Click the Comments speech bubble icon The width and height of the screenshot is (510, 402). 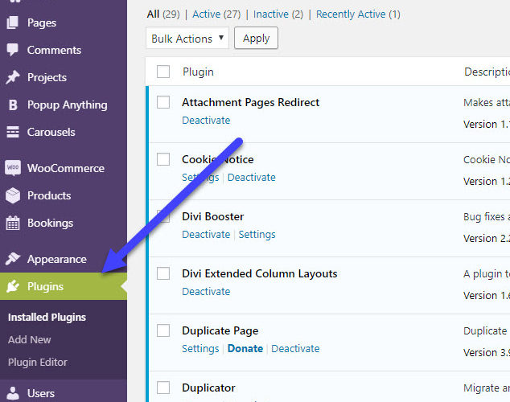[x=12, y=50]
